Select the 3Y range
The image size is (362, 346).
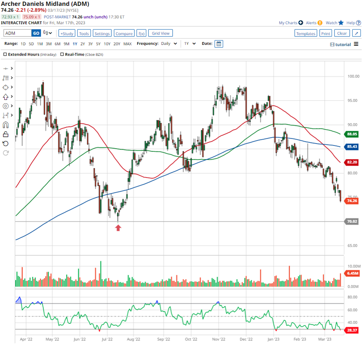(90, 44)
